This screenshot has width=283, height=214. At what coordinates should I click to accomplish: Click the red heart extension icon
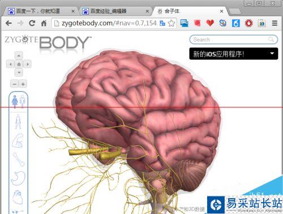(210, 23)
